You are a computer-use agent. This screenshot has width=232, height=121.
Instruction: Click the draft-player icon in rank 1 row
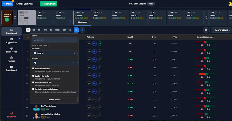pyautogui.click(x=89, y=44)
